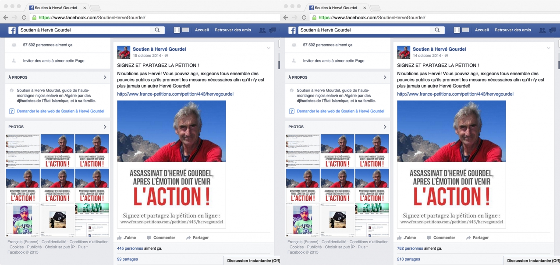Open the friend requests icon in the right window

click(x=542, y=30)
